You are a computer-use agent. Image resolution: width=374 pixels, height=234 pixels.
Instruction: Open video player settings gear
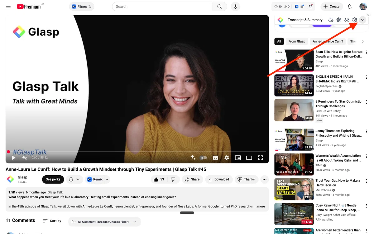pos(227,158)
